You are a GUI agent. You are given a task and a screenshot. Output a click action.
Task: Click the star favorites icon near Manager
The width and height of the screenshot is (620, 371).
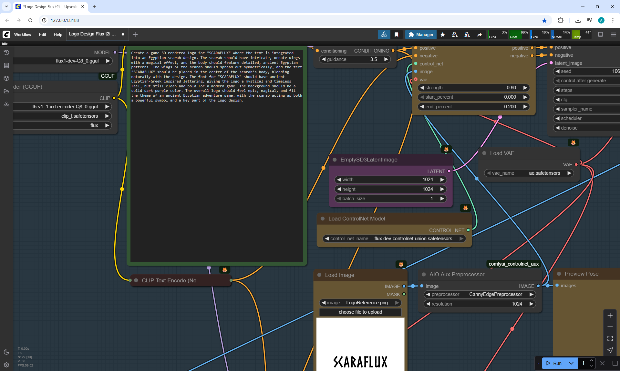pos(443,34)
